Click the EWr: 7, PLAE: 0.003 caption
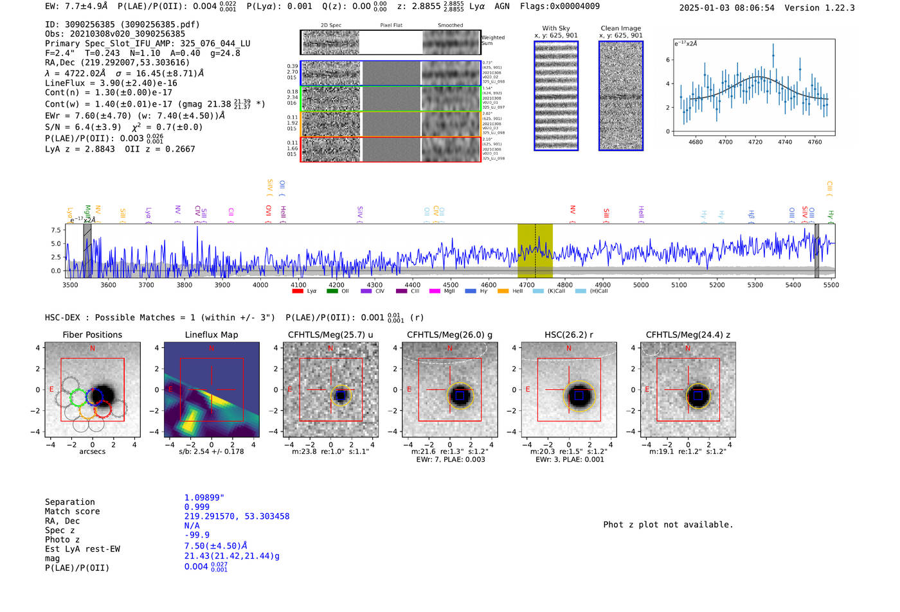The image size is (900, 612). (451, 460)
